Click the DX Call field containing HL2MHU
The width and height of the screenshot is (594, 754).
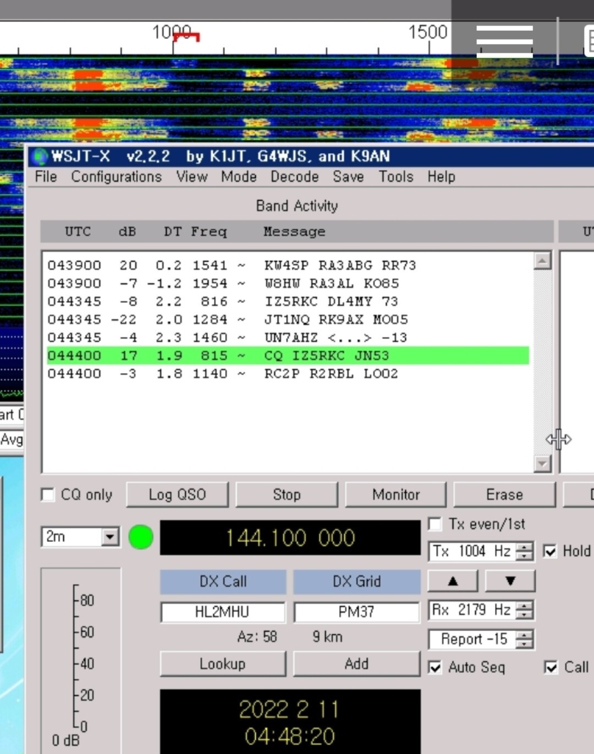coord(223,612)
